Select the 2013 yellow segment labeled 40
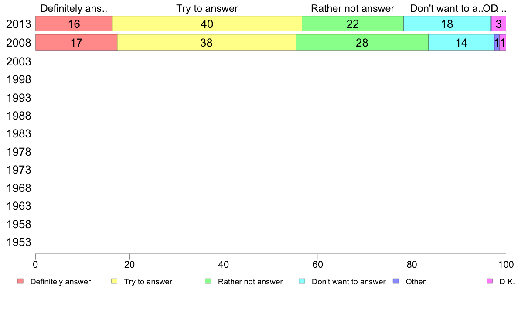The width and height of the screenshot is (518, 321). tap(207, 24)
